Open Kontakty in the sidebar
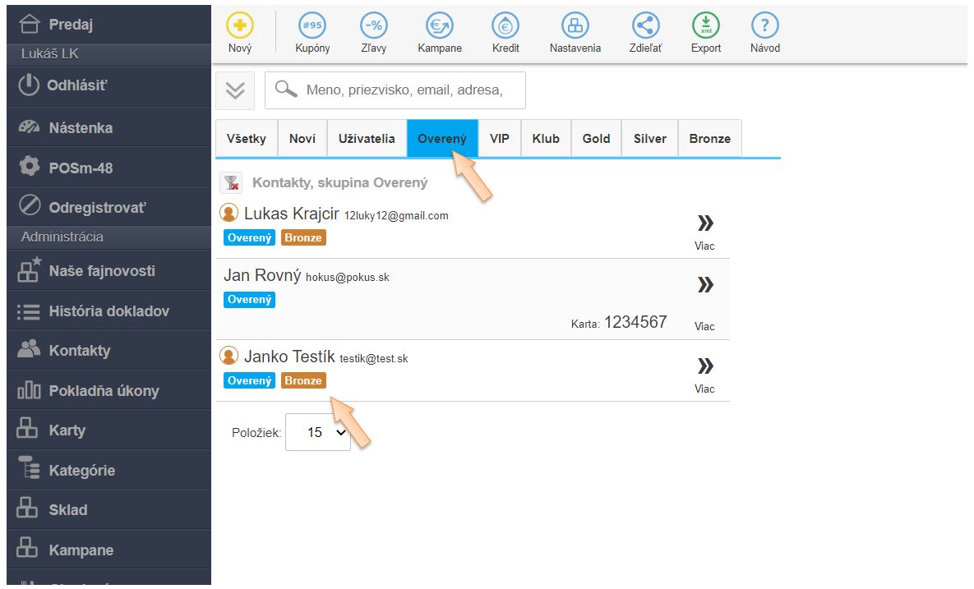This screenshot has width=974, height=589. click(79, 351)
